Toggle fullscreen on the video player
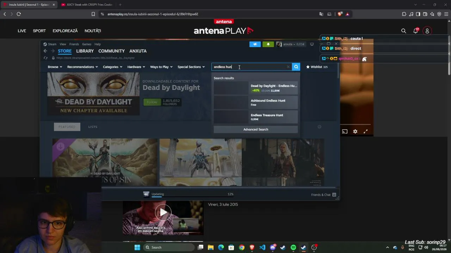This screenshot has height=253, width=451. [366, 131]
